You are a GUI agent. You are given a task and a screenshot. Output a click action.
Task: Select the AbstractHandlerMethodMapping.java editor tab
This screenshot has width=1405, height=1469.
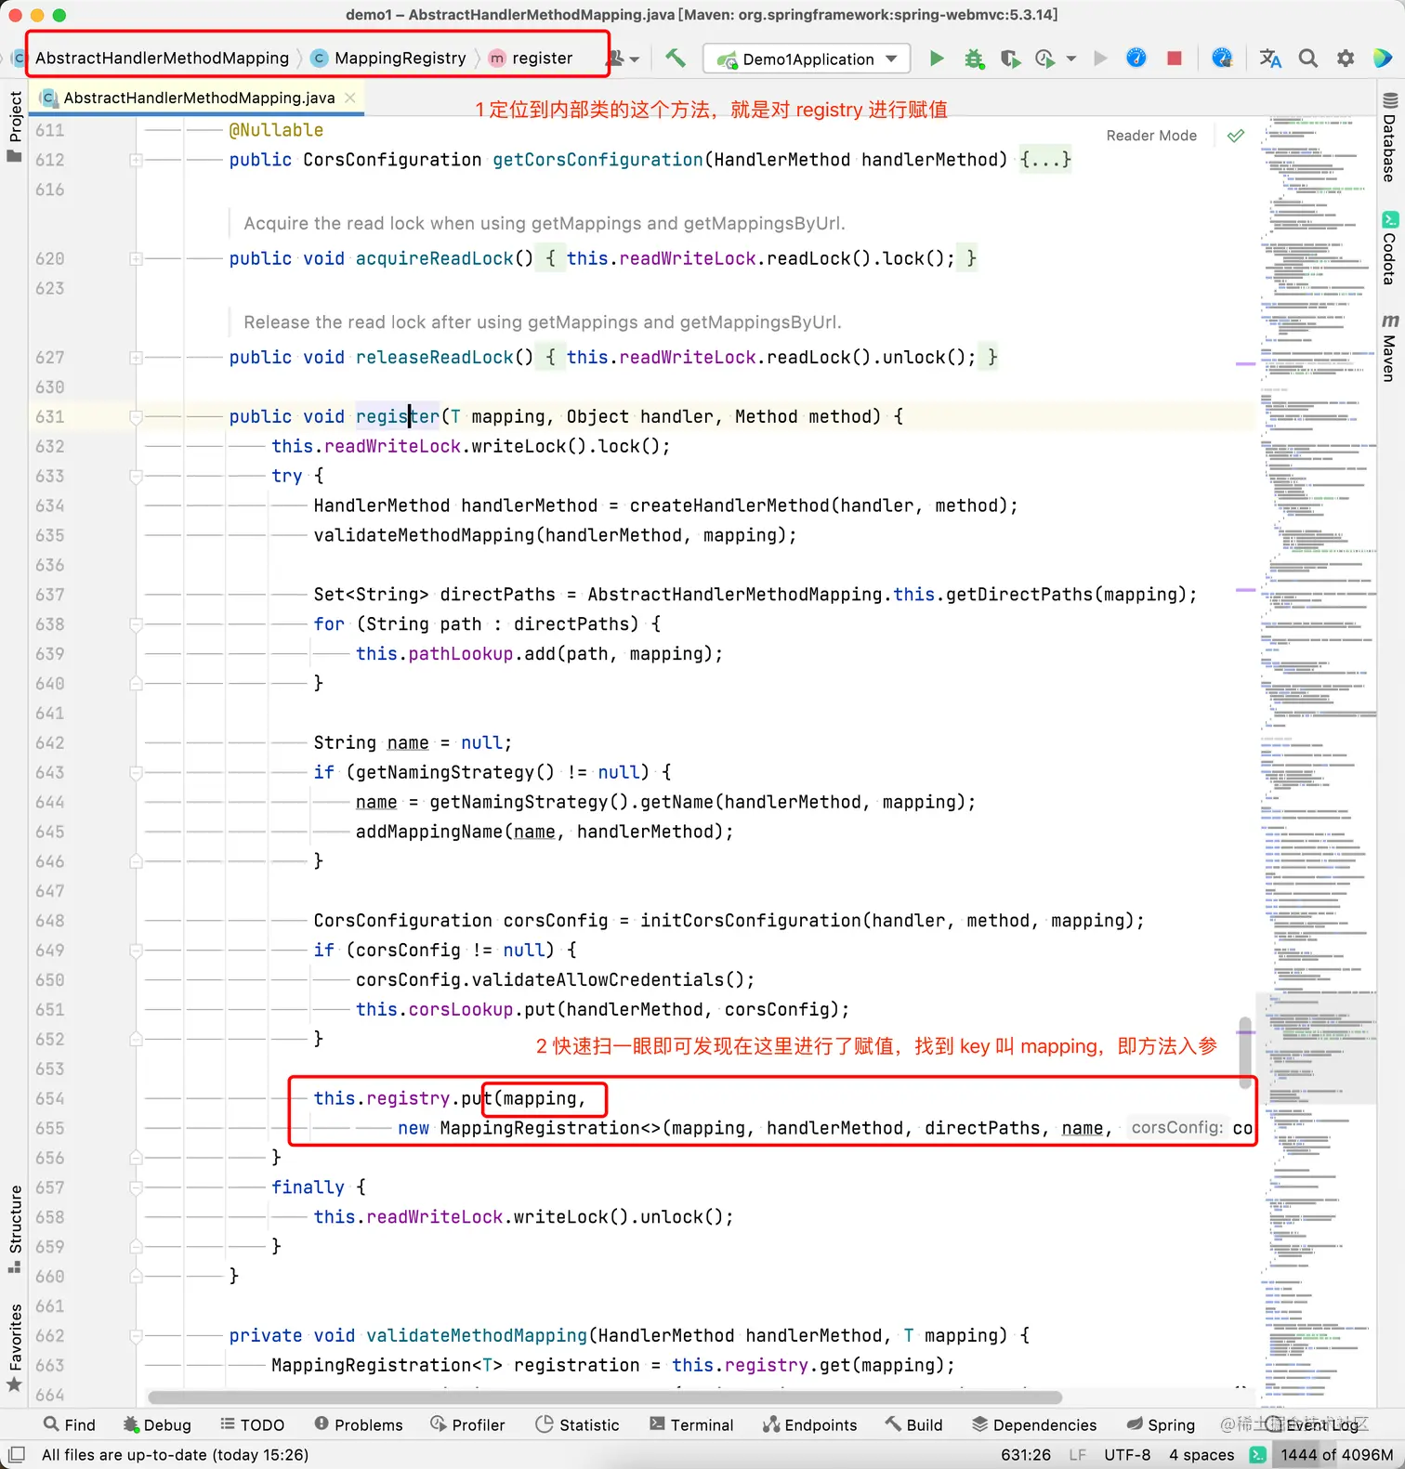point(198,98)
